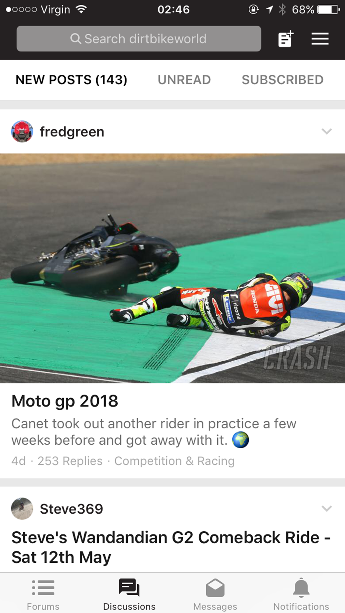Open Steve's Wandandian G2 Comeback Ride thread
Viewport: 345px width, 613px height.
click(171, 547)
